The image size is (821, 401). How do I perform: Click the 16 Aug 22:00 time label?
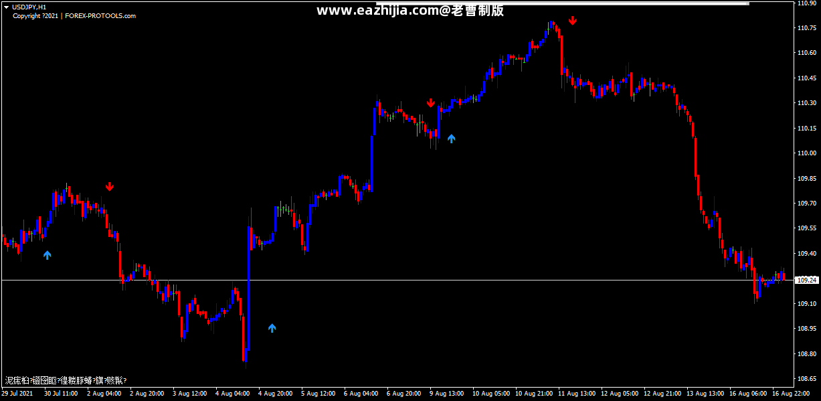(790, 394)
